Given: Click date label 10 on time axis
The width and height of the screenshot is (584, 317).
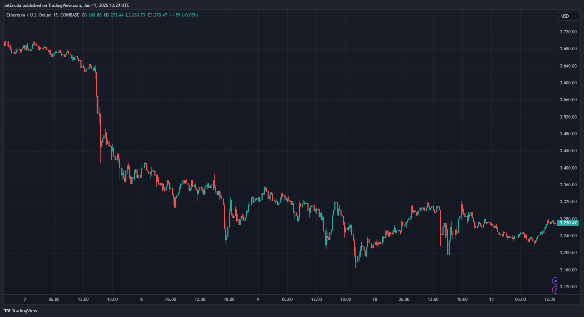Looking at the screenshot, I should pyautogui.click(x=375, y=299).
